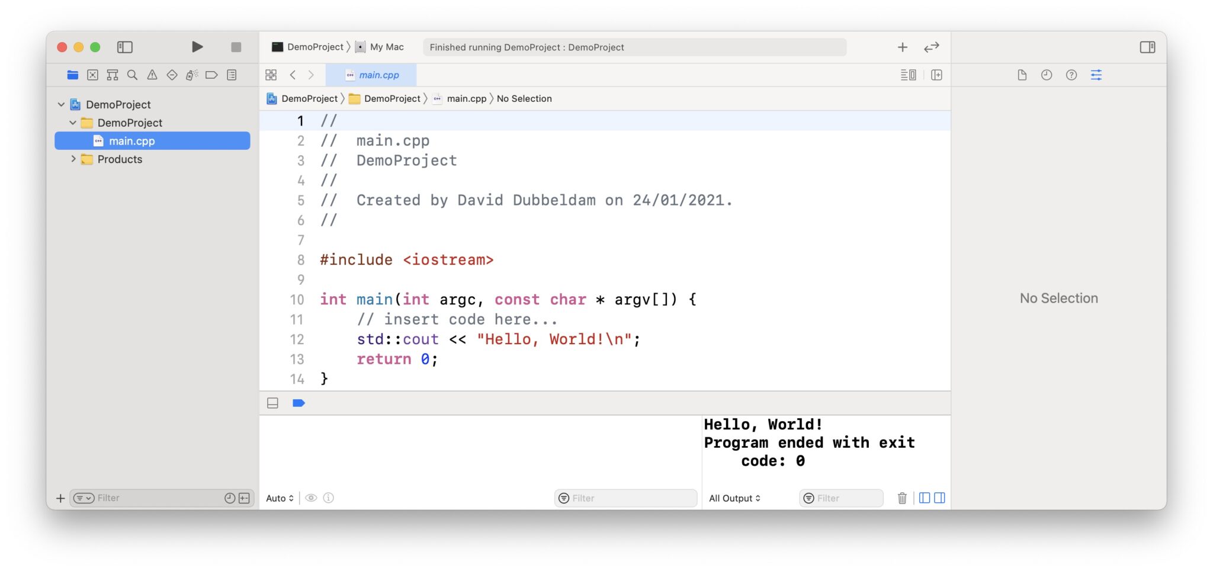Open the Quick Help inspector
Viewport: 1213px width, 571px height.
point(1071,75)
